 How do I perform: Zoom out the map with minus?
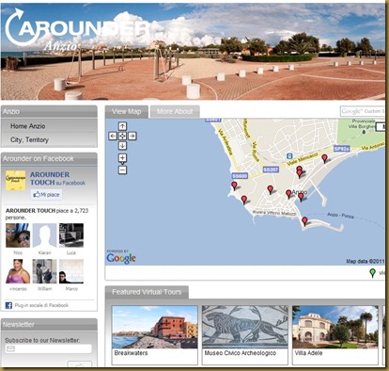tap(122, 170)
